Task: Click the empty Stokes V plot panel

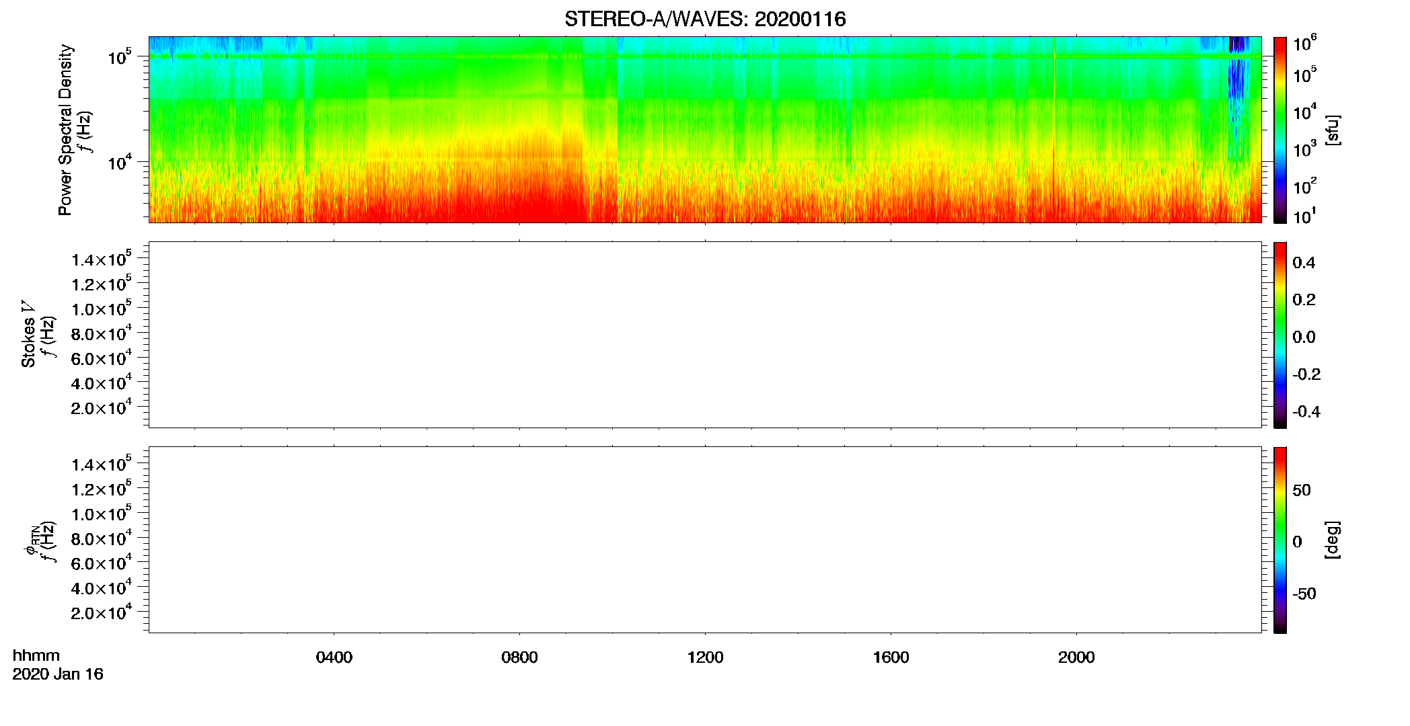Action: pos(705,335)
